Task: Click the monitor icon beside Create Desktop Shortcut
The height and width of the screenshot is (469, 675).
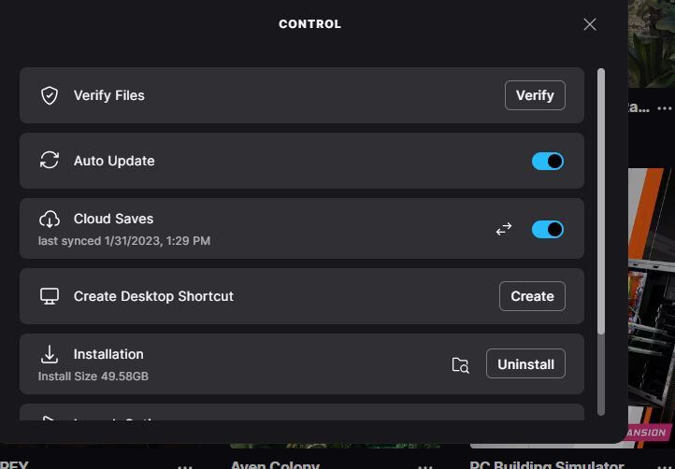Action: [x=50, y=296]
